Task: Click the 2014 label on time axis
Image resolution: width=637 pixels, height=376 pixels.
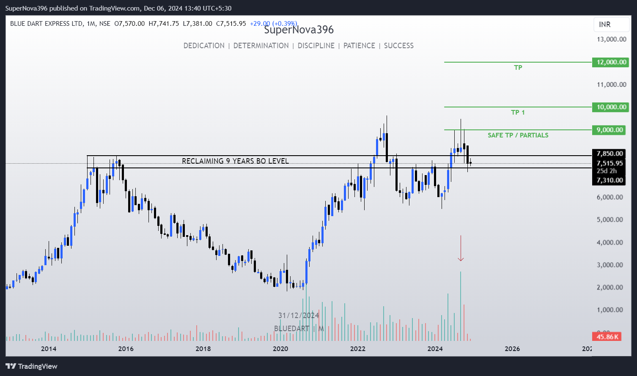Action: [49, 349]
